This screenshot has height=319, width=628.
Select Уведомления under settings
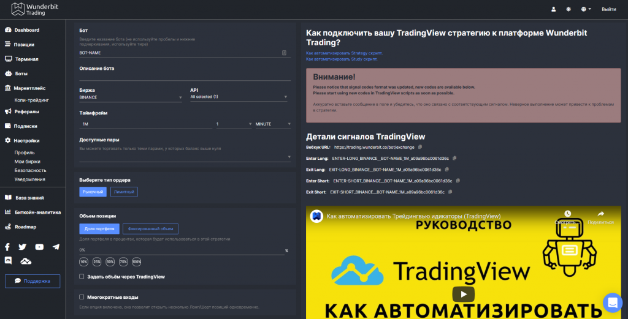(29, 179)
